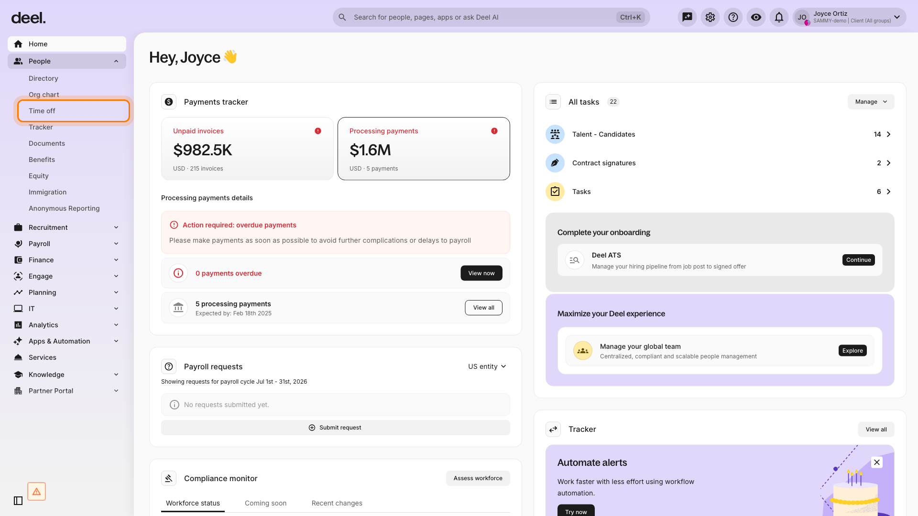Click the Home icon in sidebar

pyautogui.click(x=18, y=44)
